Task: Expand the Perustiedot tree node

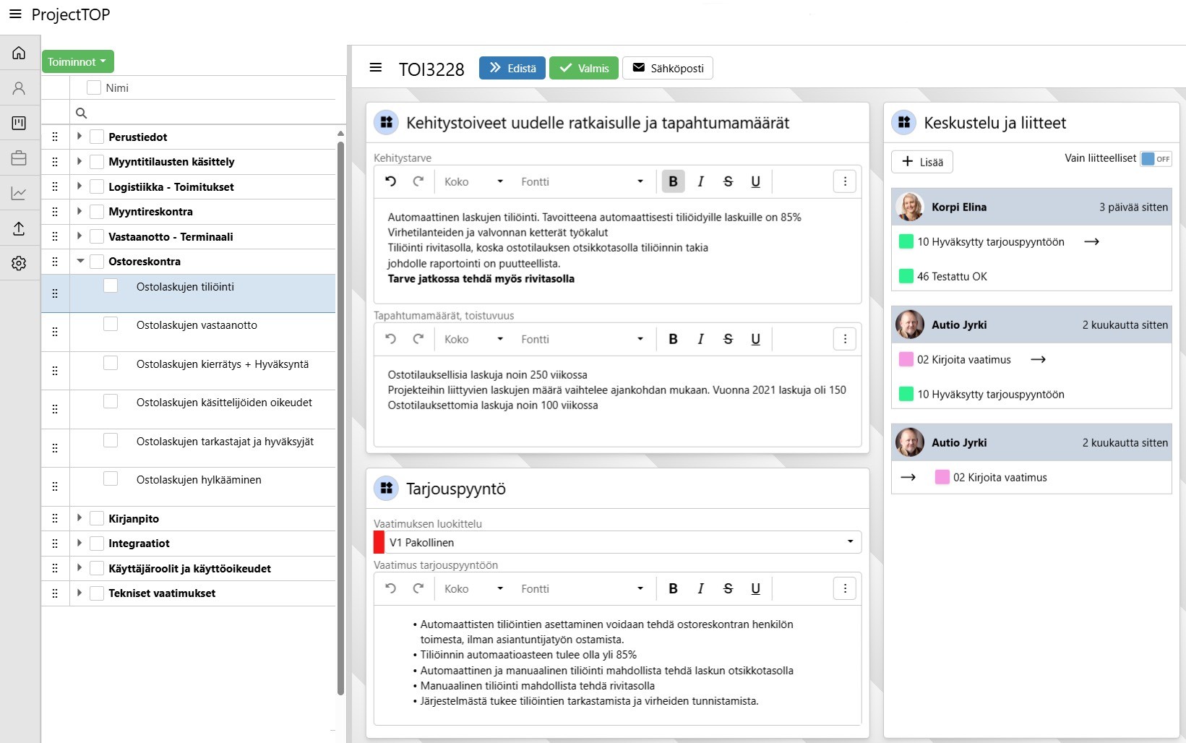Action: (x=80, y=137)
